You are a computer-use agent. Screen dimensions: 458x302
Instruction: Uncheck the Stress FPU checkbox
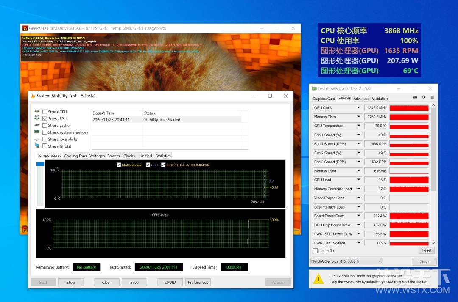pos(45,118)
